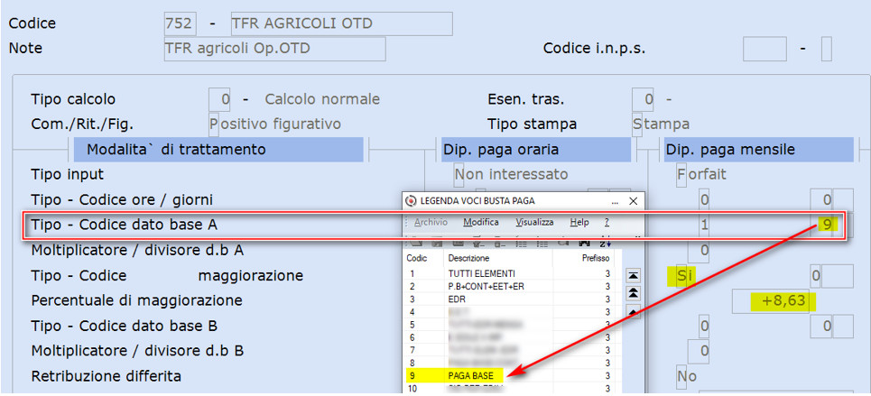Page up with double-arrow button in legend

633,292
